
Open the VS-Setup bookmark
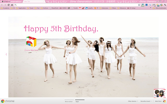point(131,8)
